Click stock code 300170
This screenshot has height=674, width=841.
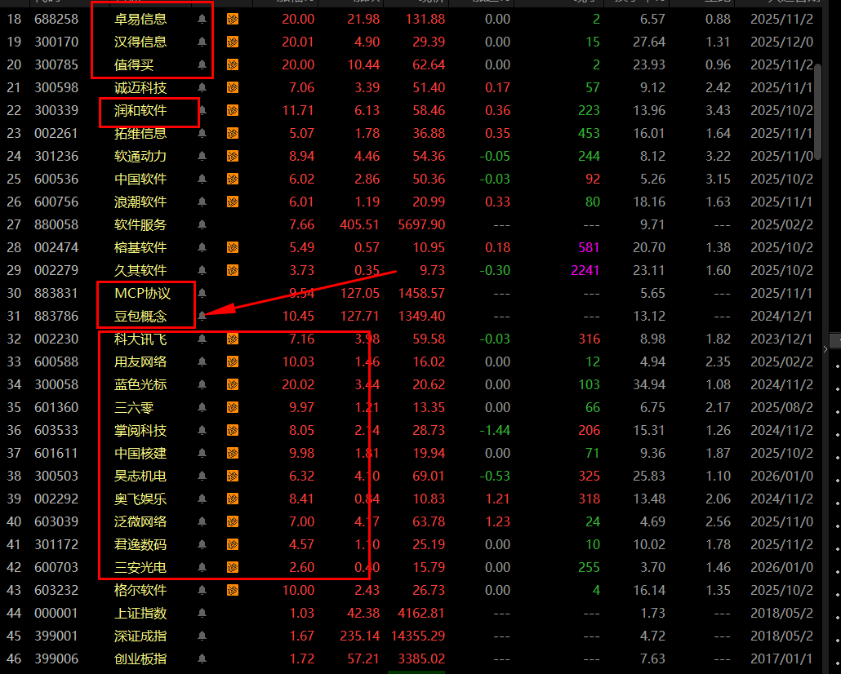(x=56, y=42)
